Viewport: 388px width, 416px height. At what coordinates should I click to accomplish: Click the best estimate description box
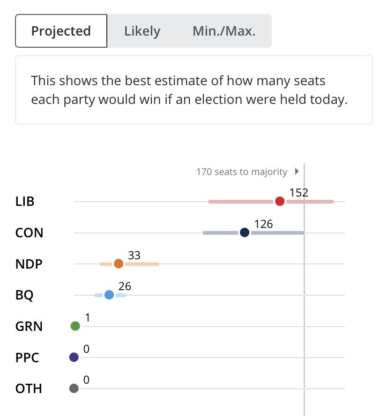click(194, 90)
